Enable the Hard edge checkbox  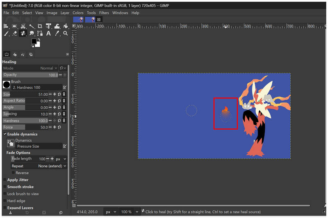[5, 201]
